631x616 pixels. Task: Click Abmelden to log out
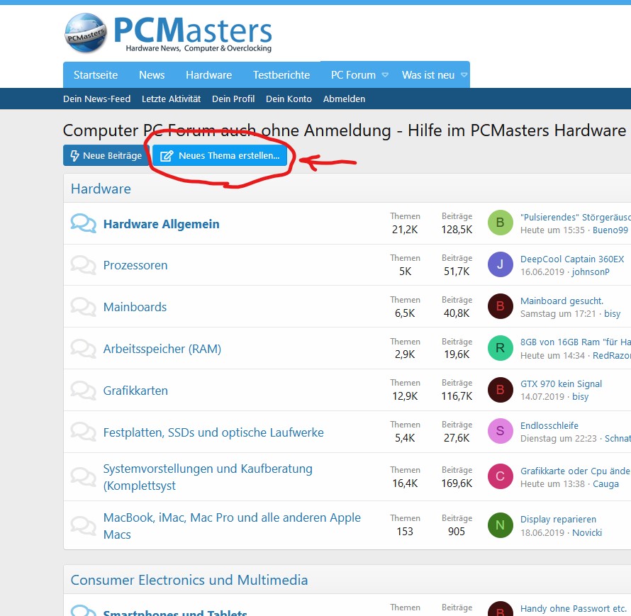(344, 99)
